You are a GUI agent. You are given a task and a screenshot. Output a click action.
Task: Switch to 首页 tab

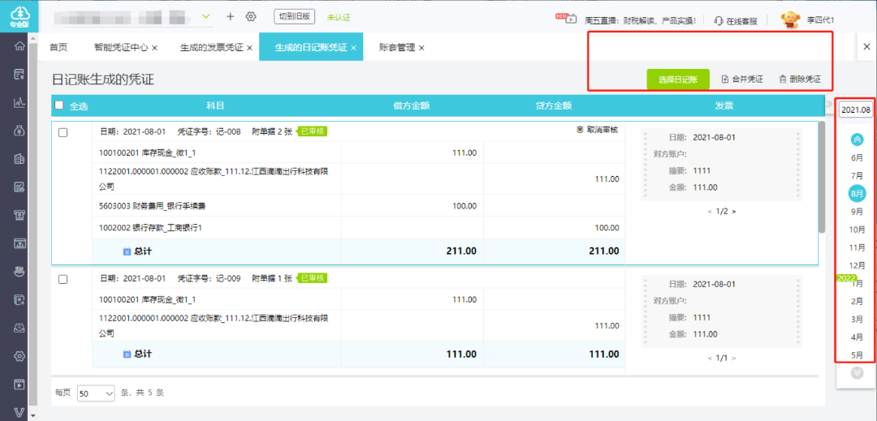pyautogui.click(x=58, y=48)
